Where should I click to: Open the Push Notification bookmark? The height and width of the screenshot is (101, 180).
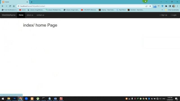[x=9, y=10]
